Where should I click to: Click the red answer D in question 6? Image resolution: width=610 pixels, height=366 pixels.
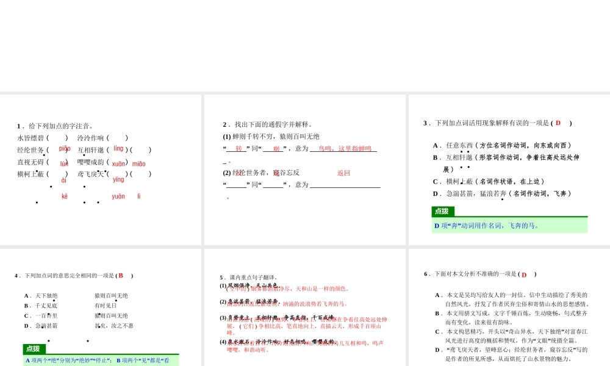(524, 274)
